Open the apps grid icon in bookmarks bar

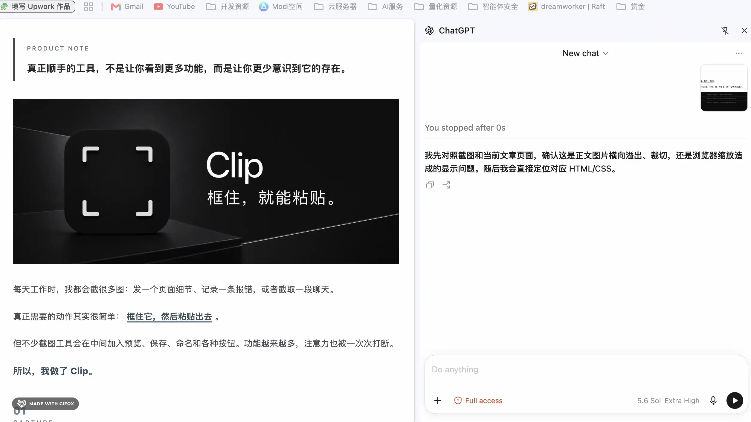[88, 7]
